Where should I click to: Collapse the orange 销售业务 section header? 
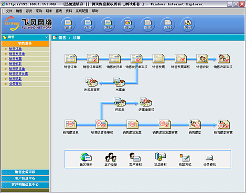(x=25, y=44)
